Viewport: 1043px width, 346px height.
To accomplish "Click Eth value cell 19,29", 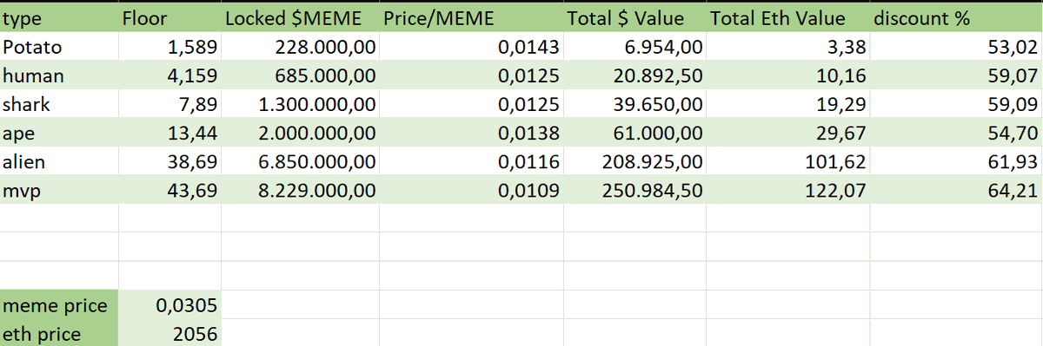I will coord(787,104).
